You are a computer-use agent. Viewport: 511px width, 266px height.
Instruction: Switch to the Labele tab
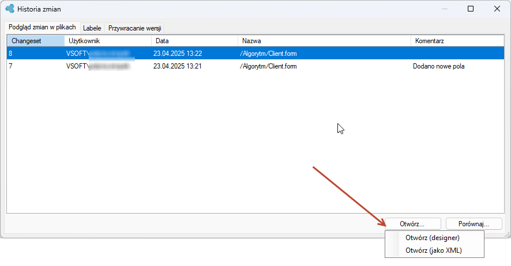click(92, 28)
